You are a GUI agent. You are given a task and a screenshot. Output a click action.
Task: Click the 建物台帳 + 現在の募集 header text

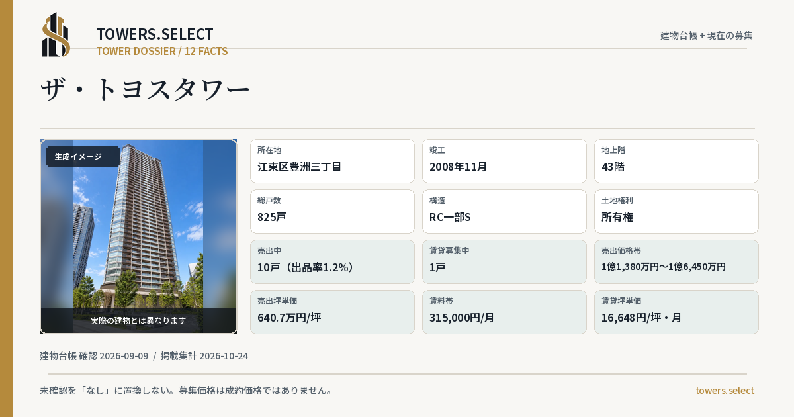point(707,36)
